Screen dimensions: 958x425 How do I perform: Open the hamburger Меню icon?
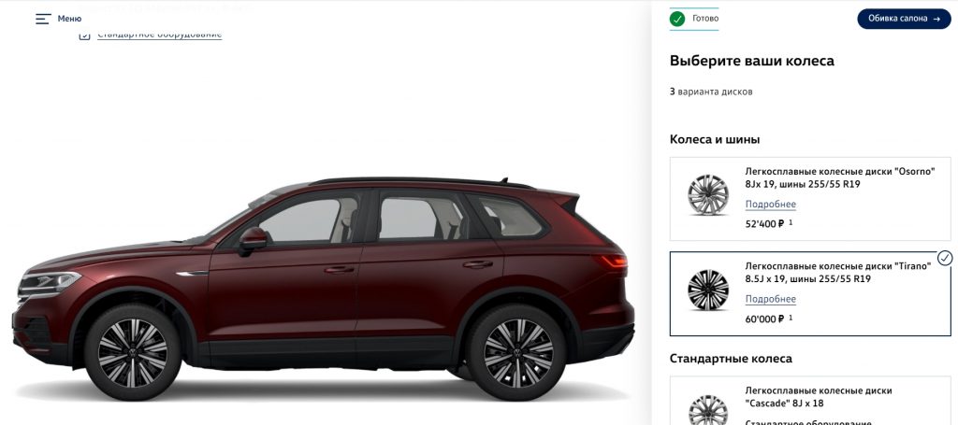click(x=43, y=19)
